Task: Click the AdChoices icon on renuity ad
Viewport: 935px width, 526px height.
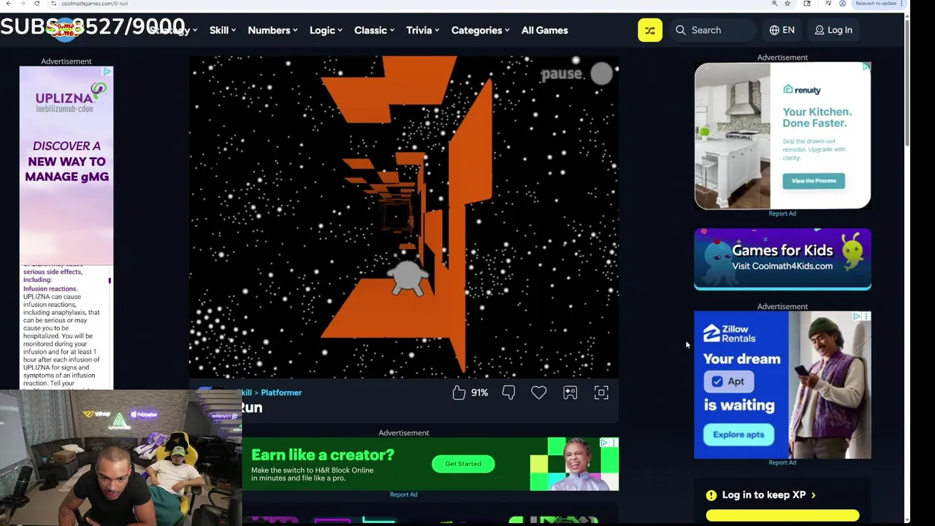Action: tap(866, 67)
